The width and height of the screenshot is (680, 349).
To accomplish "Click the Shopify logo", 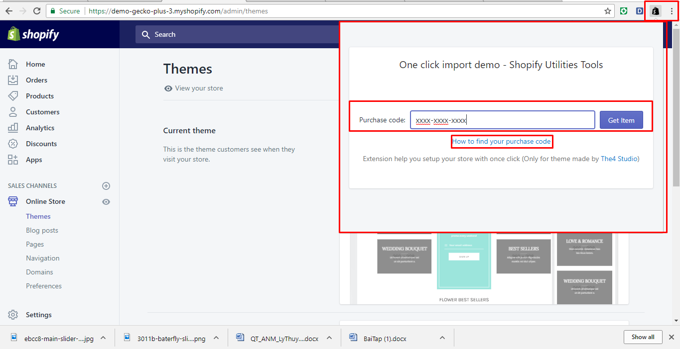I will point(33,34).
